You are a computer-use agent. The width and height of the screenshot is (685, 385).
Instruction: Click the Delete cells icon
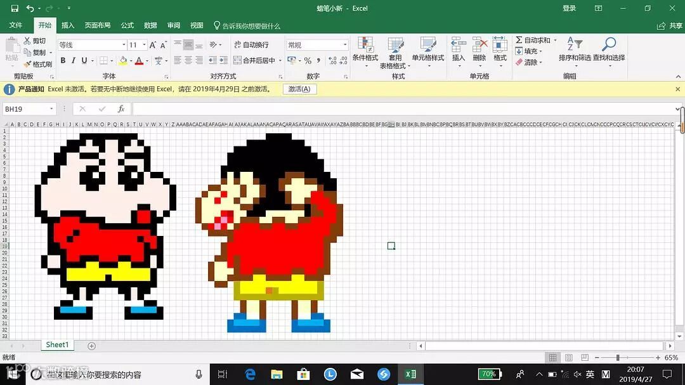(480, 44)
